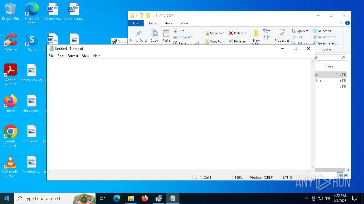
Task: Open VLC media player desktop shortcut
Action: pyautogui.click(x=11, y=167)
